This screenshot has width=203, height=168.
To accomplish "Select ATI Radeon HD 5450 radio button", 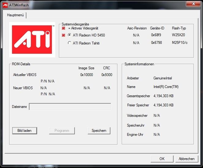I will click(x=69, y=35).
